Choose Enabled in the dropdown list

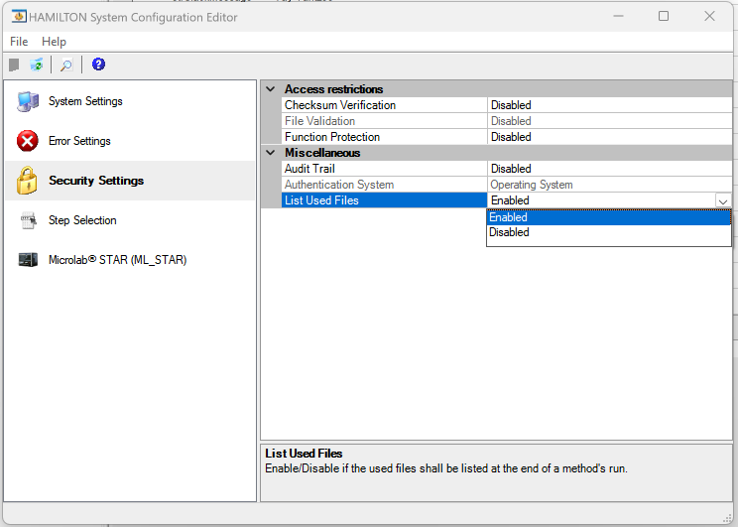tap(609, 217)
